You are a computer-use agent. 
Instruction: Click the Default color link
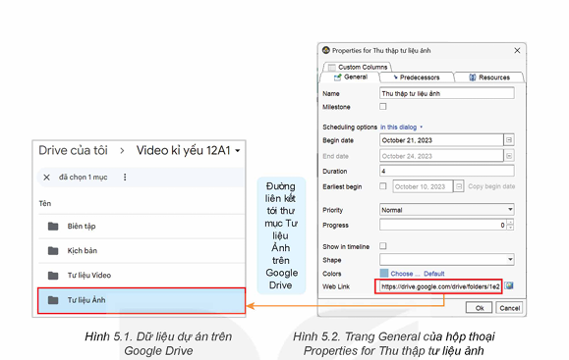pos(434,274)
